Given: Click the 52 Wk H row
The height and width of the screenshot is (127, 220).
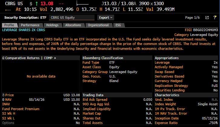Looking at the screenshot, I should (41, 114).
